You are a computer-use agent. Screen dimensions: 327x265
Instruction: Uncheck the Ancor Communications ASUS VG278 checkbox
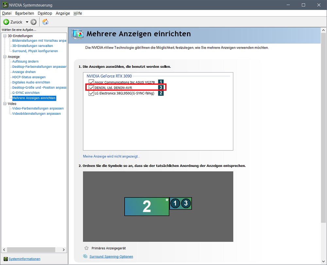[x=91, y=82]
